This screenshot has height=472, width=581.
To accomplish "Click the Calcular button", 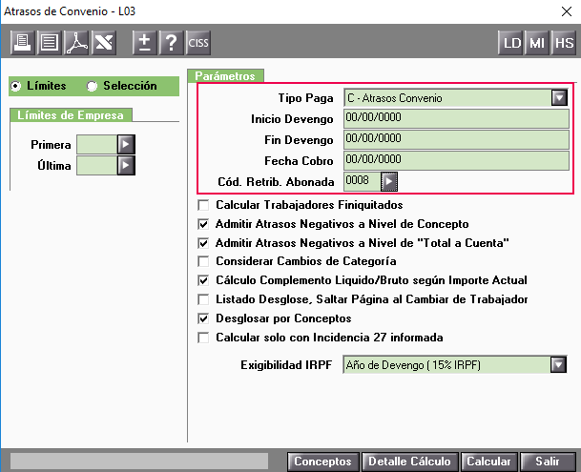I will pos(488,462).
